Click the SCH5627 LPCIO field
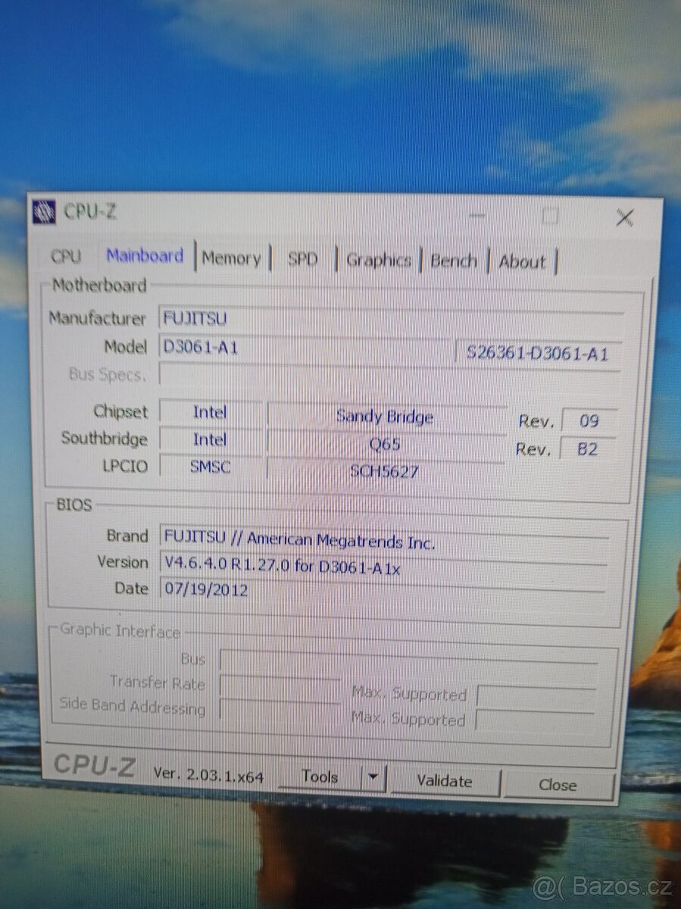This screenshot has width=681, height=909. [x=385, y=470]
